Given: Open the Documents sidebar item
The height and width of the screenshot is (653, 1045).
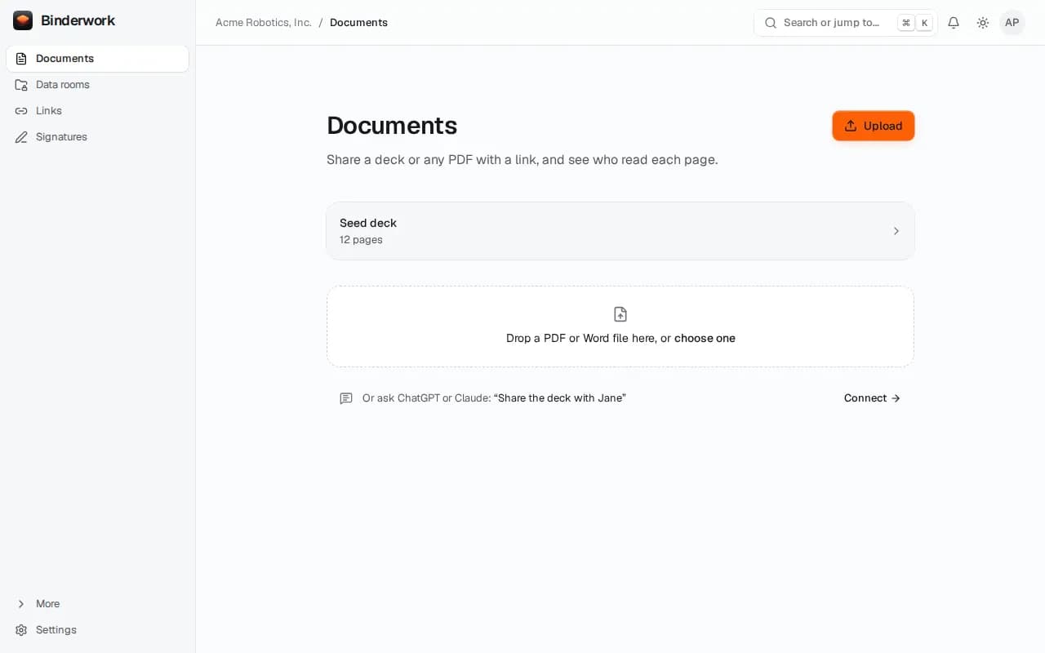Looking at the screenshot, I should [97, 59].
